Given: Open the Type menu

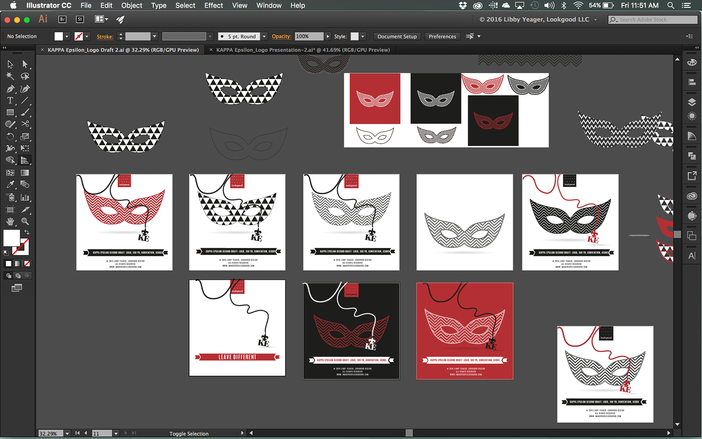Looking at the screenshot, I should pyautogui.click(x=159, y=5).
